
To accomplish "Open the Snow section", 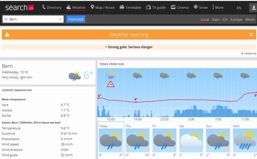I will point(200,7).
